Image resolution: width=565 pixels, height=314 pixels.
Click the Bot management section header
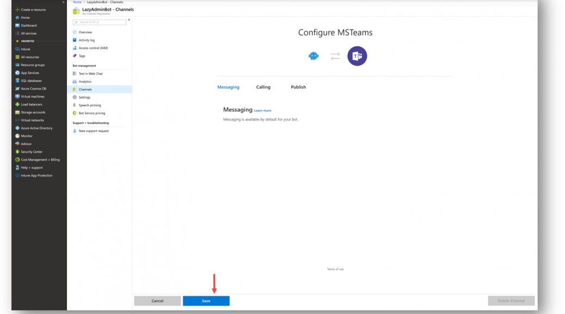84,65
